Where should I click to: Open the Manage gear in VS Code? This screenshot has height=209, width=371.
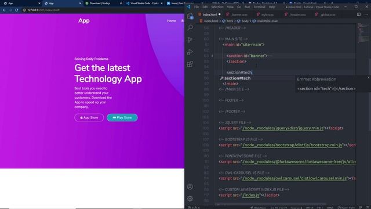190,199
